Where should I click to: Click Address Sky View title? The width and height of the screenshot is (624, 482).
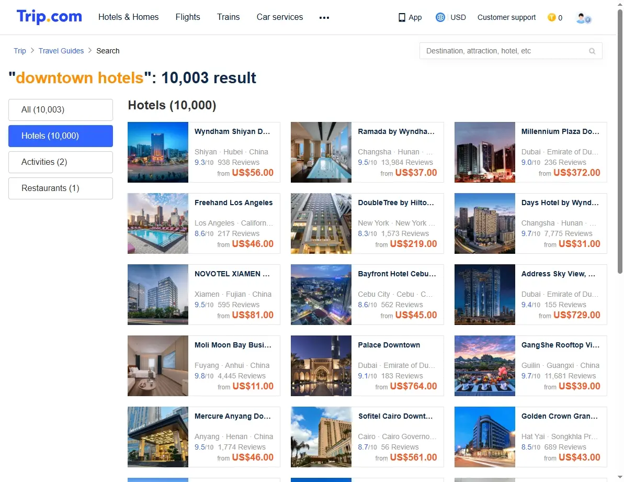click(558, 274)
